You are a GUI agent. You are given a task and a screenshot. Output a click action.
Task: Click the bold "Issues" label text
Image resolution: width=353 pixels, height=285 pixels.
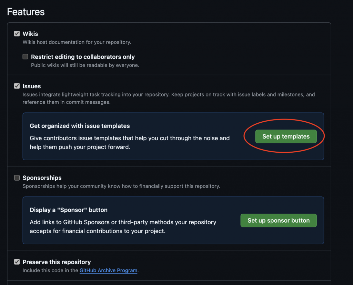(32, 86)
